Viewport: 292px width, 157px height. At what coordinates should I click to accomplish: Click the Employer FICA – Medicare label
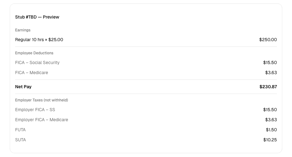[x=42, y=120]
